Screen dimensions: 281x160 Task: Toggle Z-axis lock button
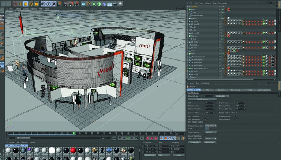54,4
